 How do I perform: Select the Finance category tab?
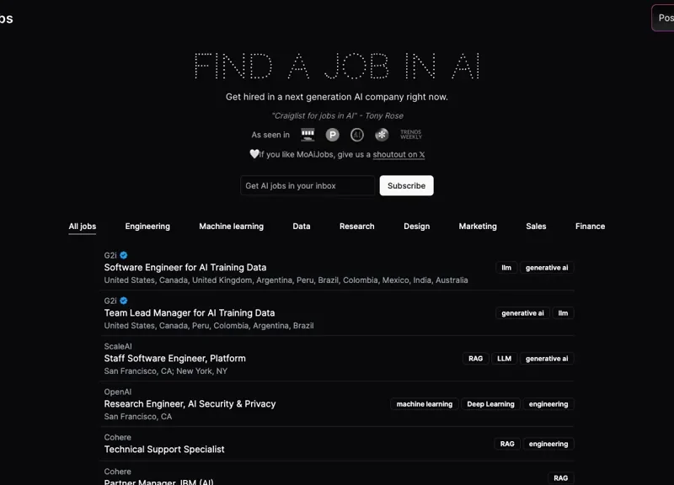590,226
